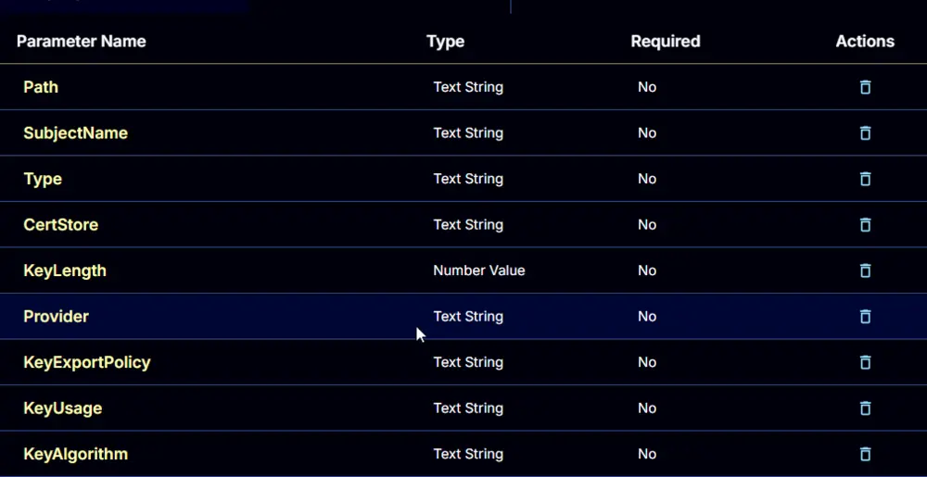
Task: Click the Type column header
Action: (445, 42)
